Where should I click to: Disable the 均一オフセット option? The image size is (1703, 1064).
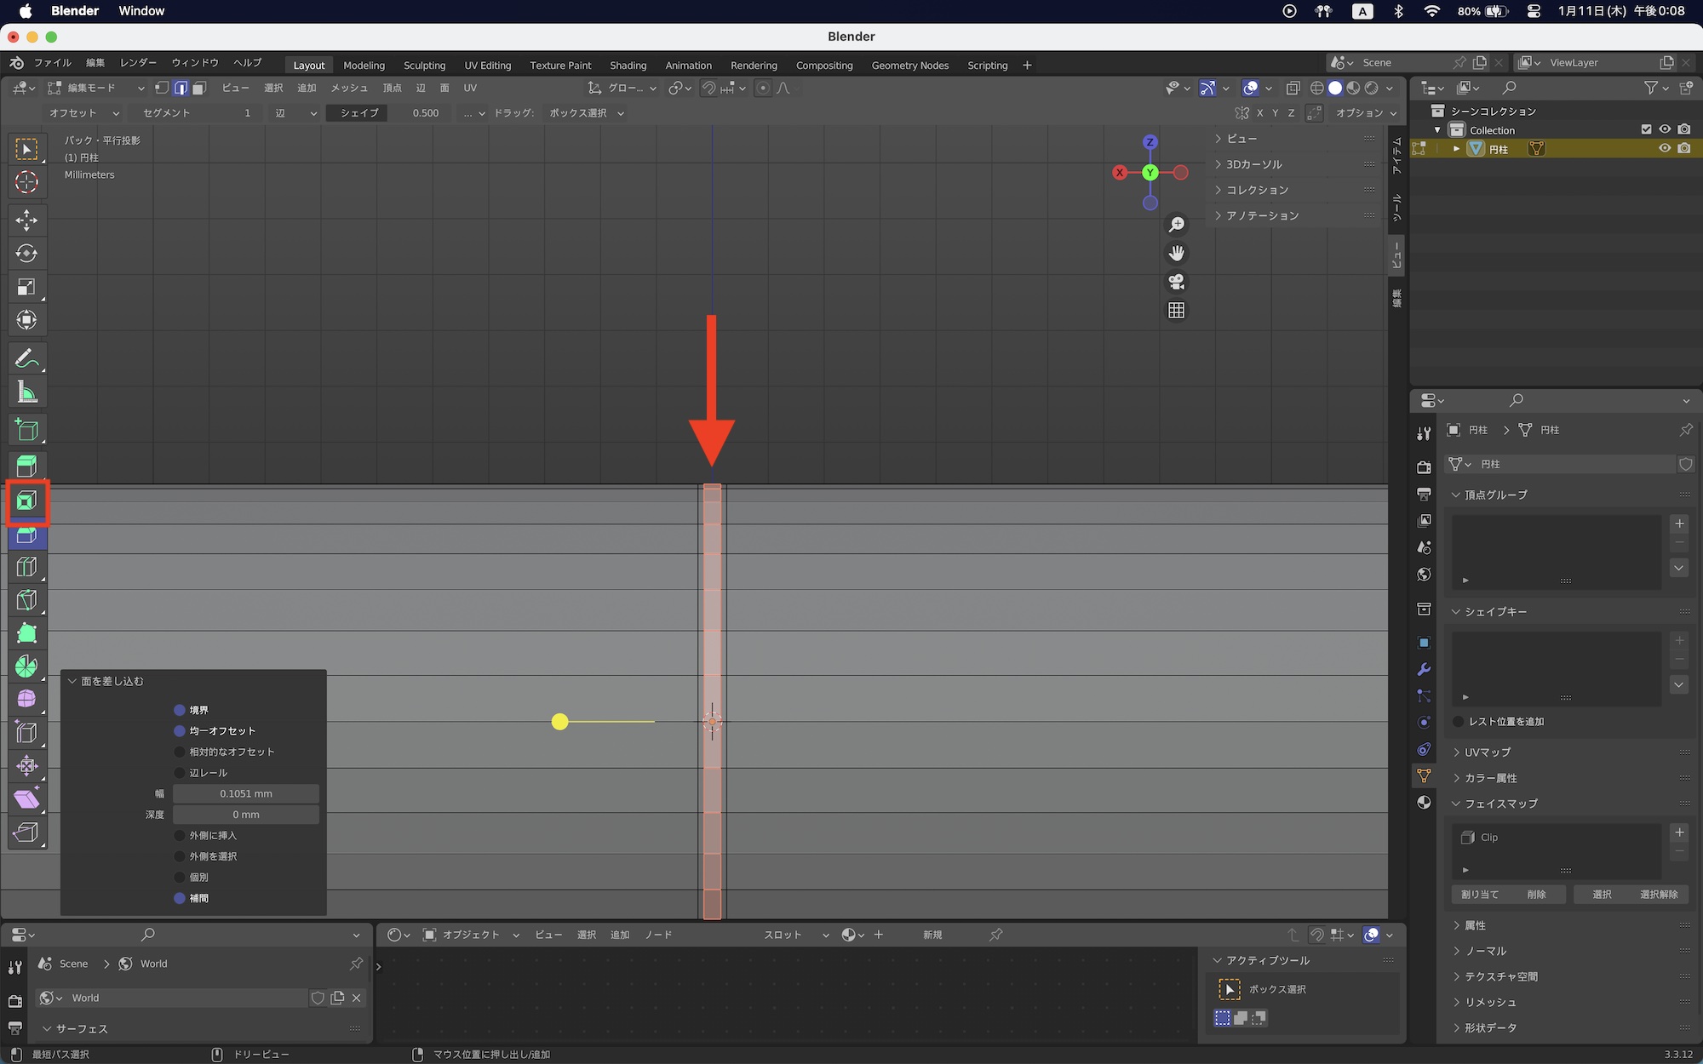pos(180,731)
